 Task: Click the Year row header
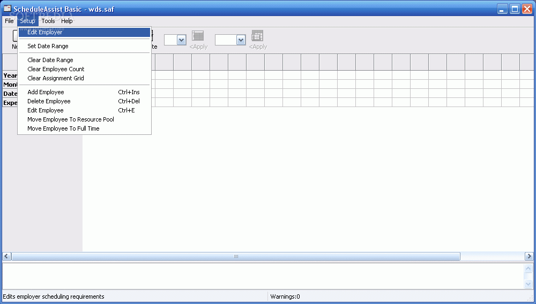(10, 75)
